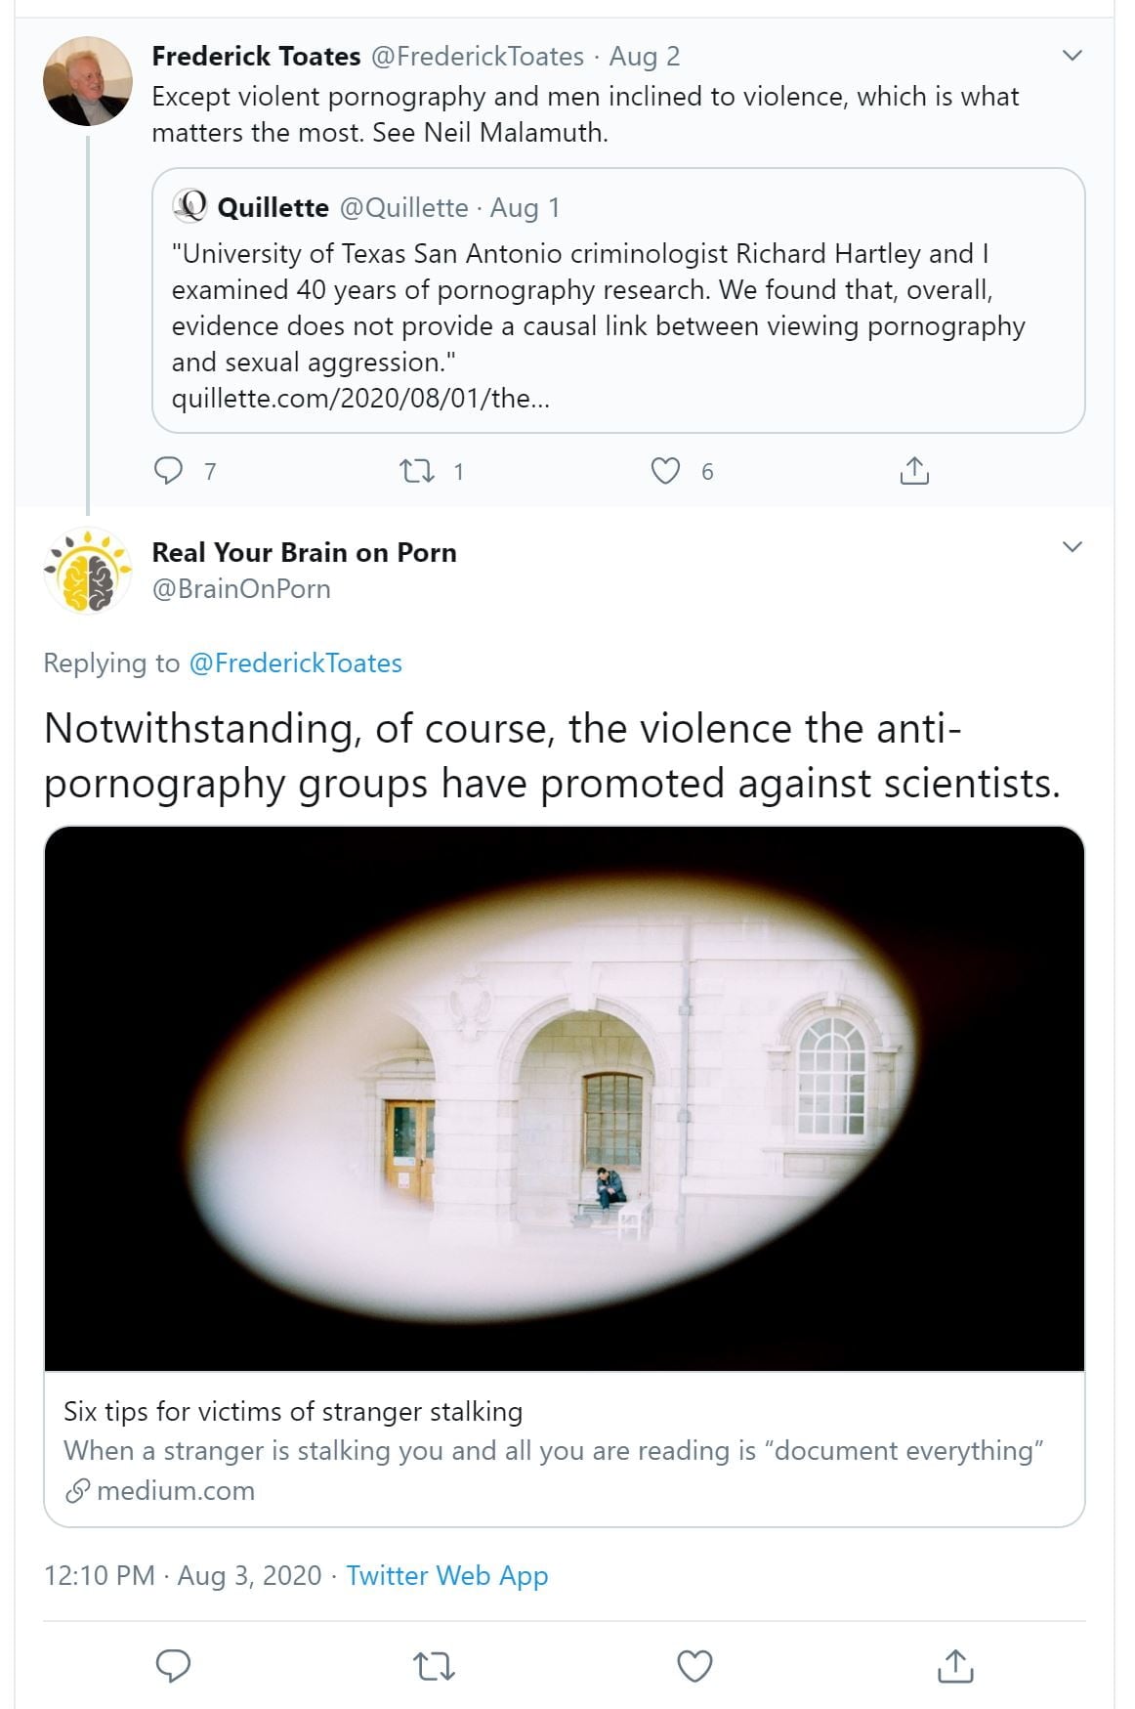Open the Twitter Web App link

(x=447, y=1575)
